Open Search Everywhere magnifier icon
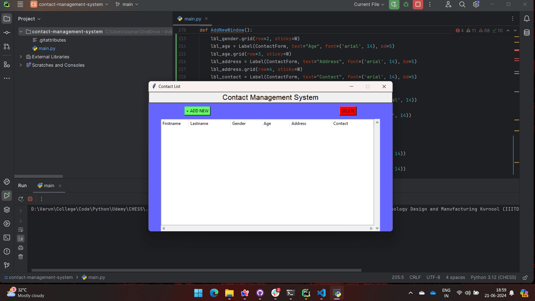Screen dimensions: 535x301 click(x=462, y=5)
